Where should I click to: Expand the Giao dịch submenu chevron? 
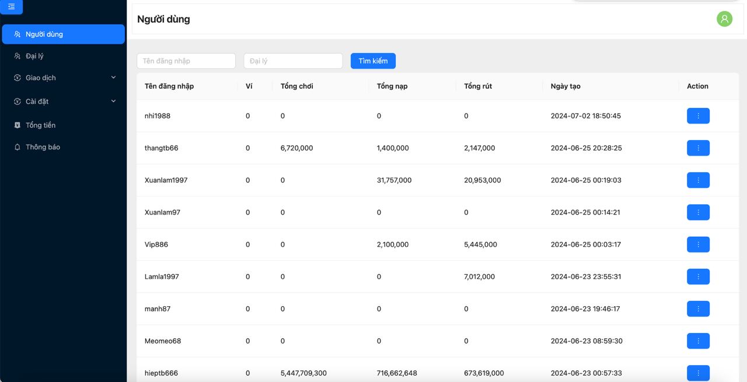click(113, 78)
